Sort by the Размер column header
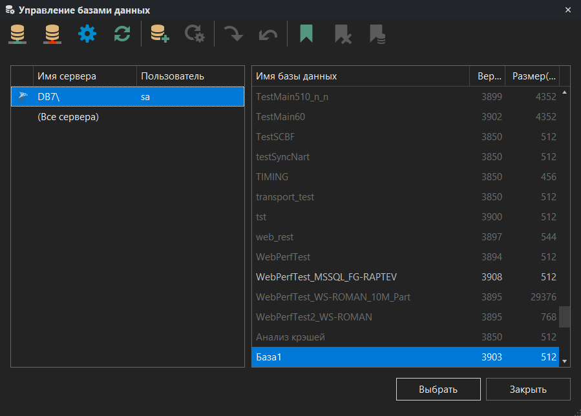This screenshot has height=416, width=581. (x=532, y=76)
